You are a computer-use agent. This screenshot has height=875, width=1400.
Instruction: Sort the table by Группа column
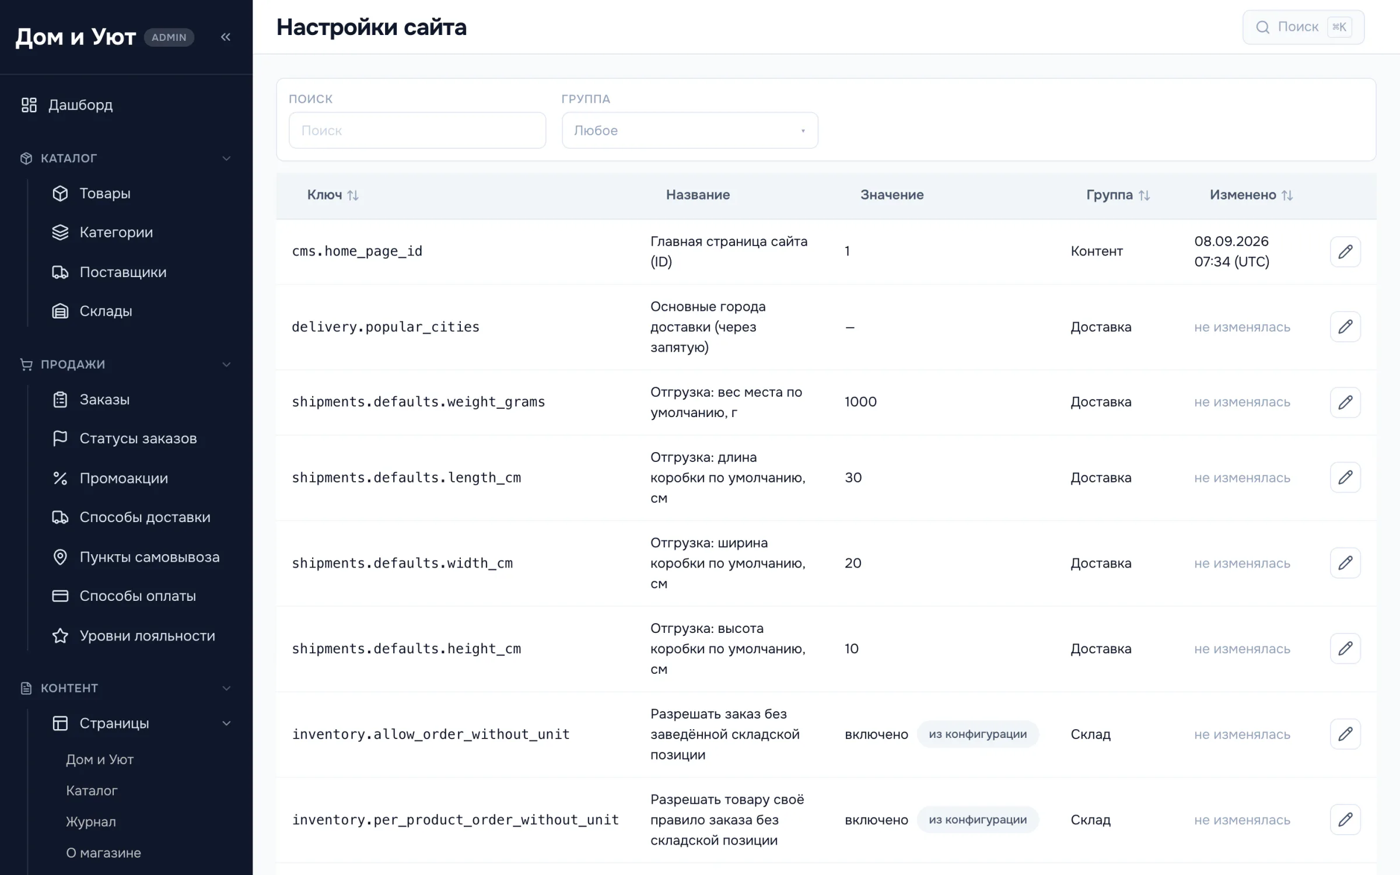coord(1118,195)
